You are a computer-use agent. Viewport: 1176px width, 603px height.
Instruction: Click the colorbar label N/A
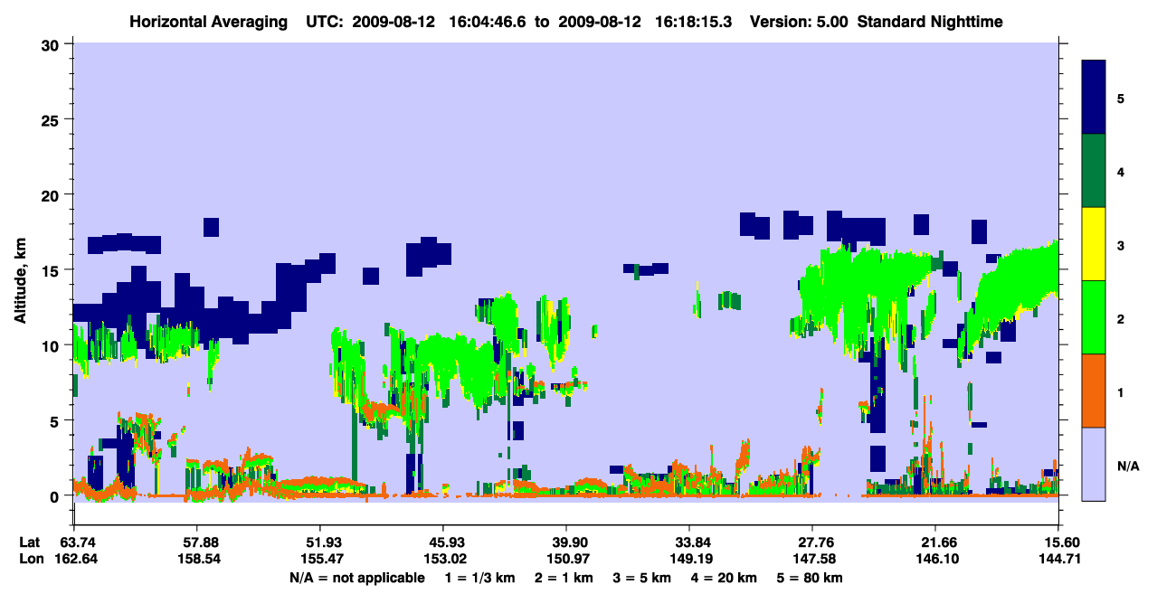pyautogui.click(x=1127, y=466)
